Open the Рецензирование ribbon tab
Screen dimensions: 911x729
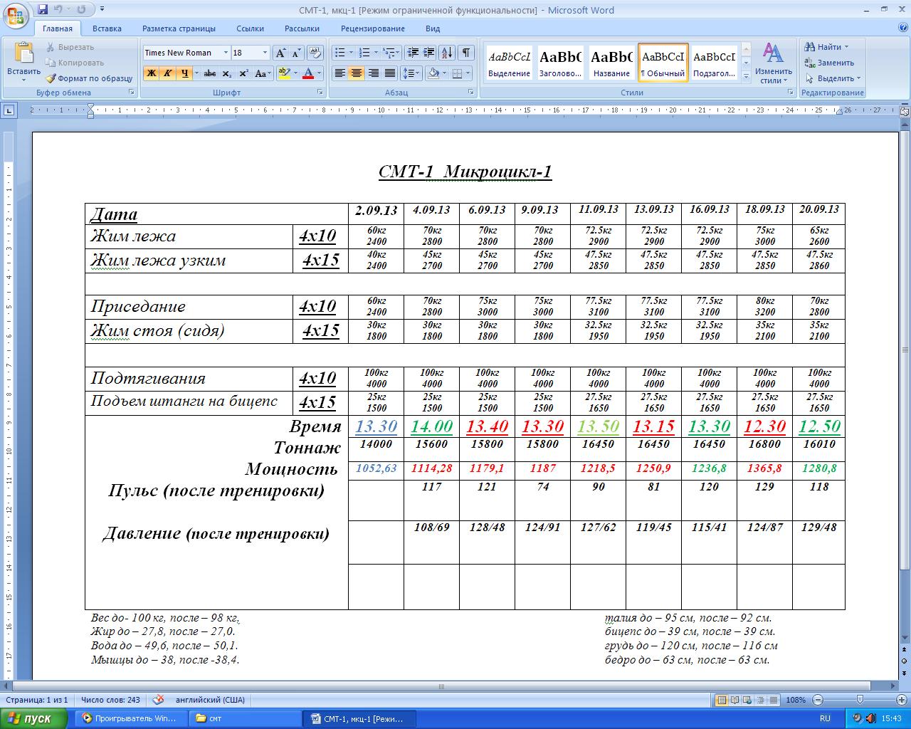pos(372,28)
